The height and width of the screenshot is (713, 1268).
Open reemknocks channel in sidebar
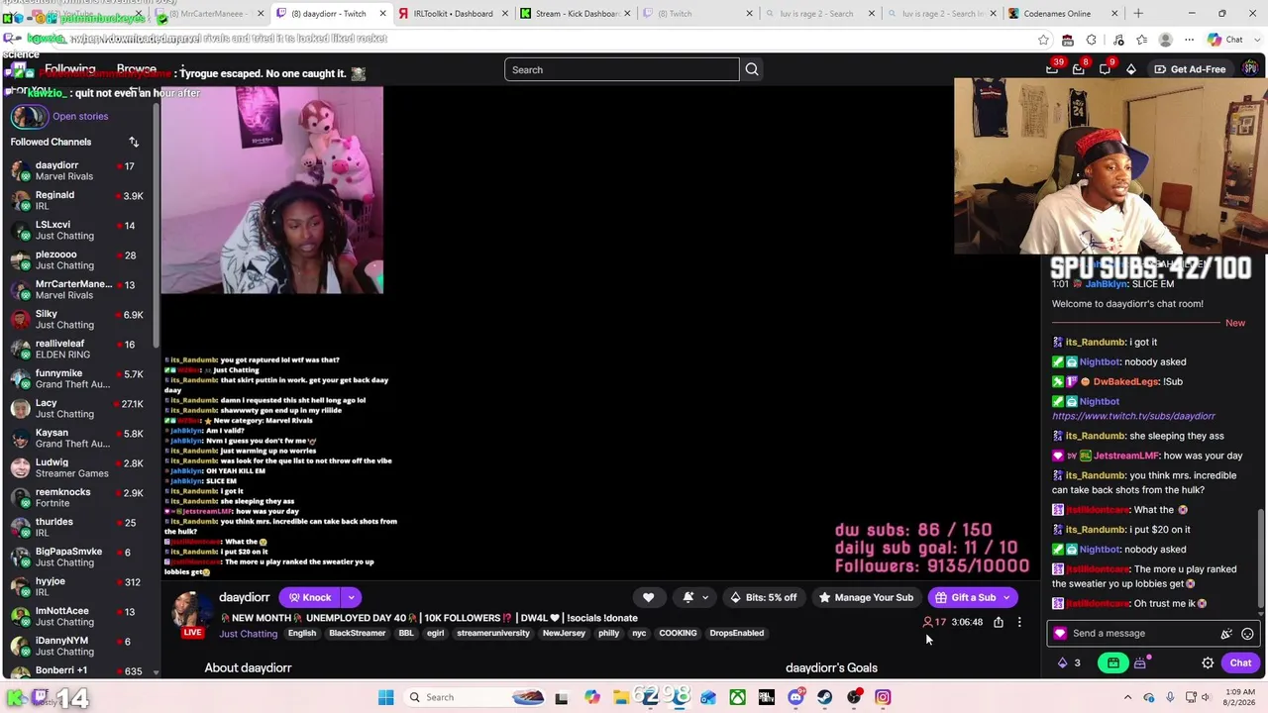(x=79, y=497)
